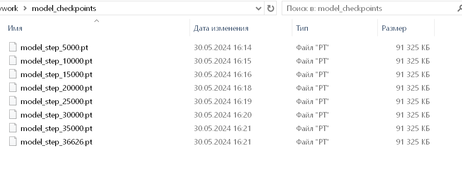
Task: Click the model_step_36626.pt file icon
Action: pyautogui.click(x=13, y=142)
